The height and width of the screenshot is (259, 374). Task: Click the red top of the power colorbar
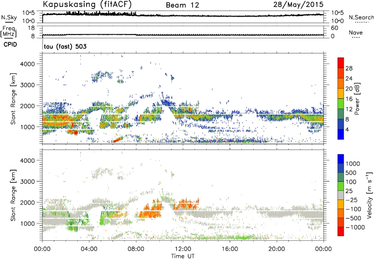click(341, 63)
